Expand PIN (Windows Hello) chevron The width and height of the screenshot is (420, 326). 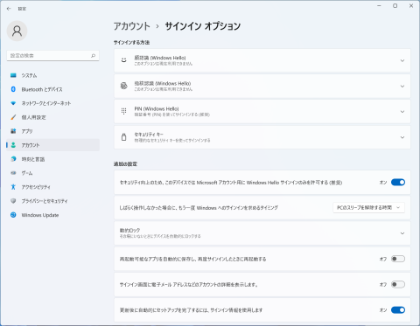pos(402,112)
